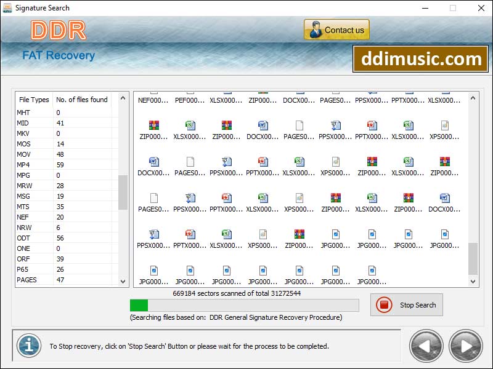The height and width of the screenshot is (369, 493).
Task: Click the Contact us button
Action: [x=338, y=29]
